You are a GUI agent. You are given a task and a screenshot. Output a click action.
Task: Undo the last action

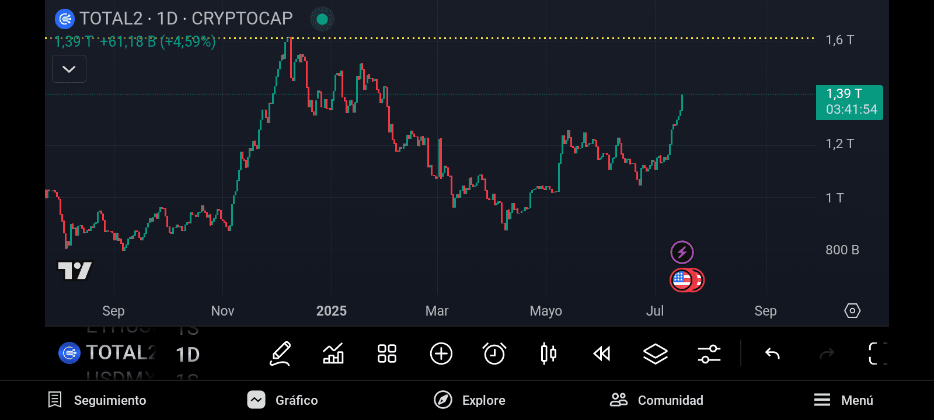coord(772,353)
